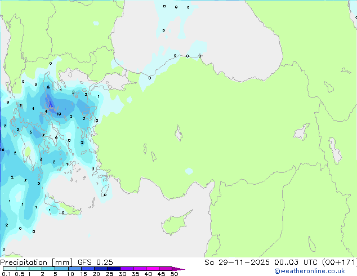357x276 pixels.
Task: Click the ©weatheronline.co.uk watermark link
Action: pos(318,271)
